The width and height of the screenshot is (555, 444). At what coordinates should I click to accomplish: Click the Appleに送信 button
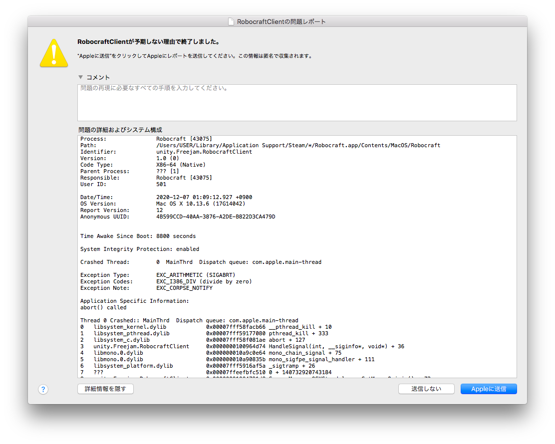(489, 389)
